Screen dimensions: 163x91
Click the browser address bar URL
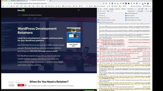click(31, 4)
